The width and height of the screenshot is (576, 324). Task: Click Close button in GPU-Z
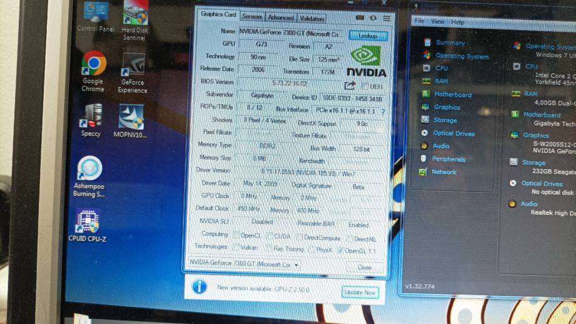(364, 268)
